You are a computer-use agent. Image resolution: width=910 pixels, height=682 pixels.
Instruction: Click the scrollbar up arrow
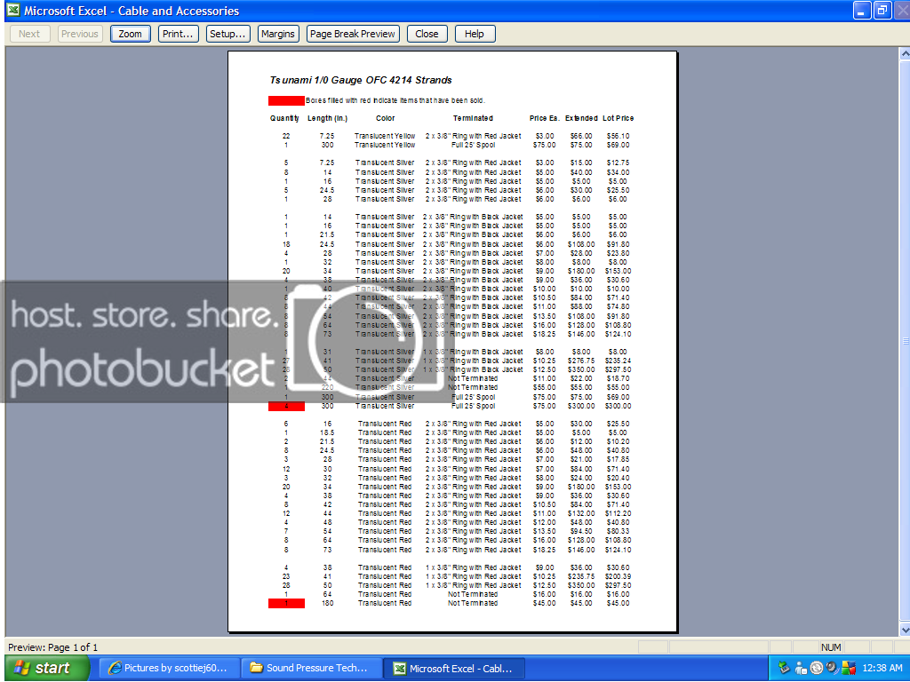904,54
